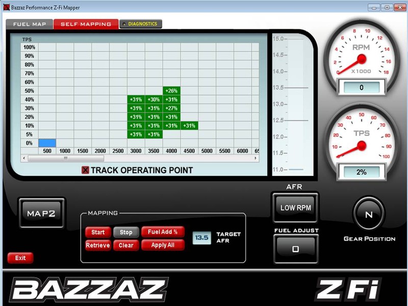Click the Target AFR value field
The width and height of the screenshot is (408, 306).
tap(201, 238)
